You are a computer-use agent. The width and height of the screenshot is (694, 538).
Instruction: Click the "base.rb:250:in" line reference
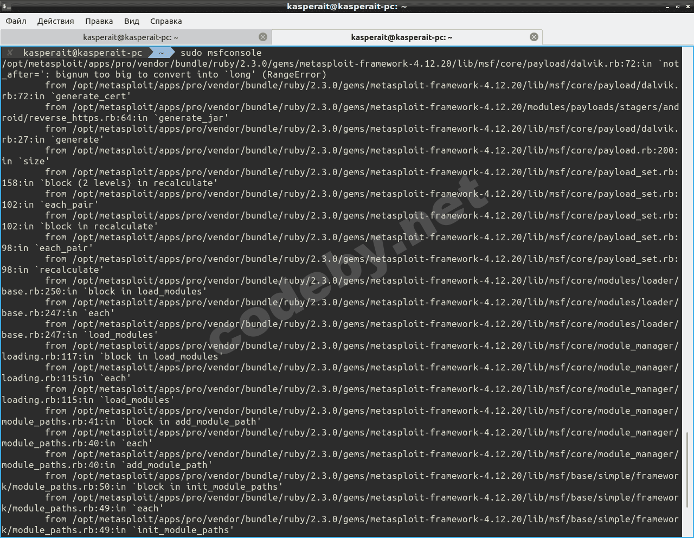tap(39, 291)
